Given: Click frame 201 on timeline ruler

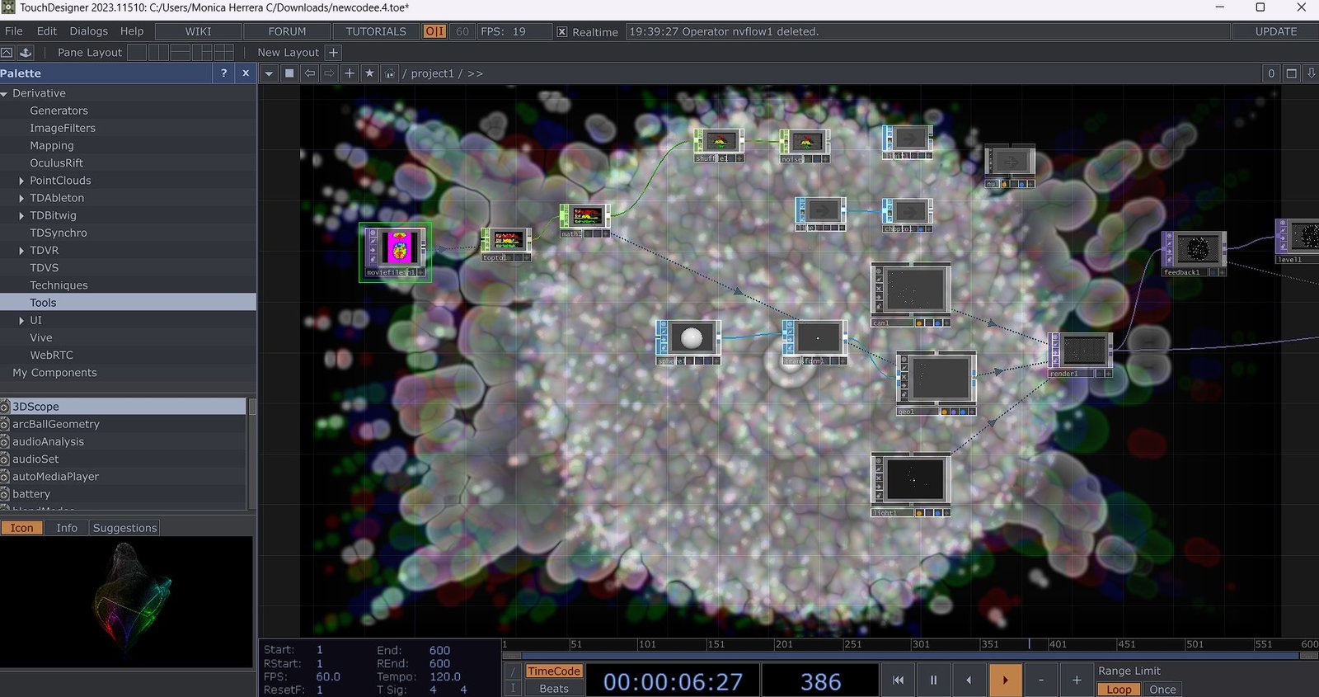Looking at the screenshot, I should click(x=777, y=644).
